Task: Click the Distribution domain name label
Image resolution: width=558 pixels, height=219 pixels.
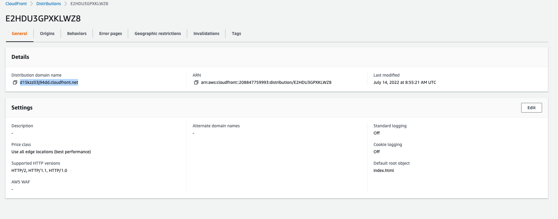Action: pyautogui.click(x=36, y=75)
